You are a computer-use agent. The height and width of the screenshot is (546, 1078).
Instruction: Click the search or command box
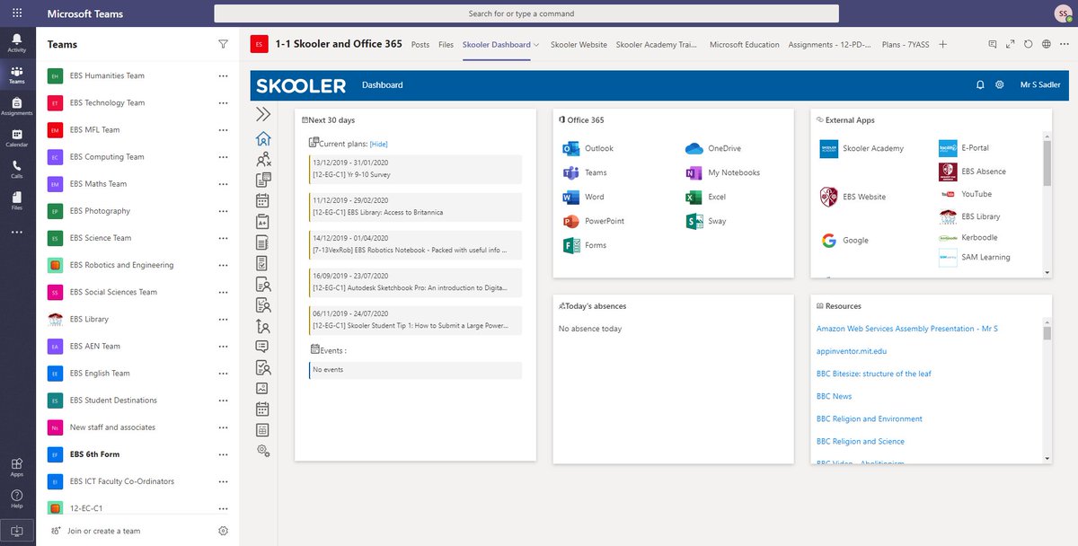(526, 13)
